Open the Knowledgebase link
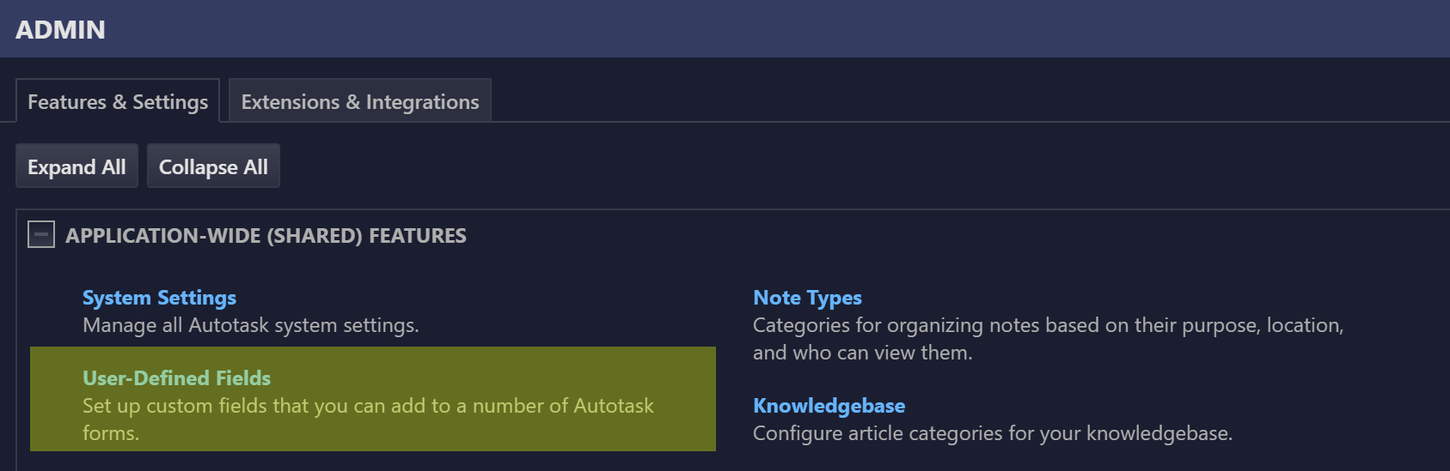Viewport: 1450px width, 471px height. [x=829, y=406]
